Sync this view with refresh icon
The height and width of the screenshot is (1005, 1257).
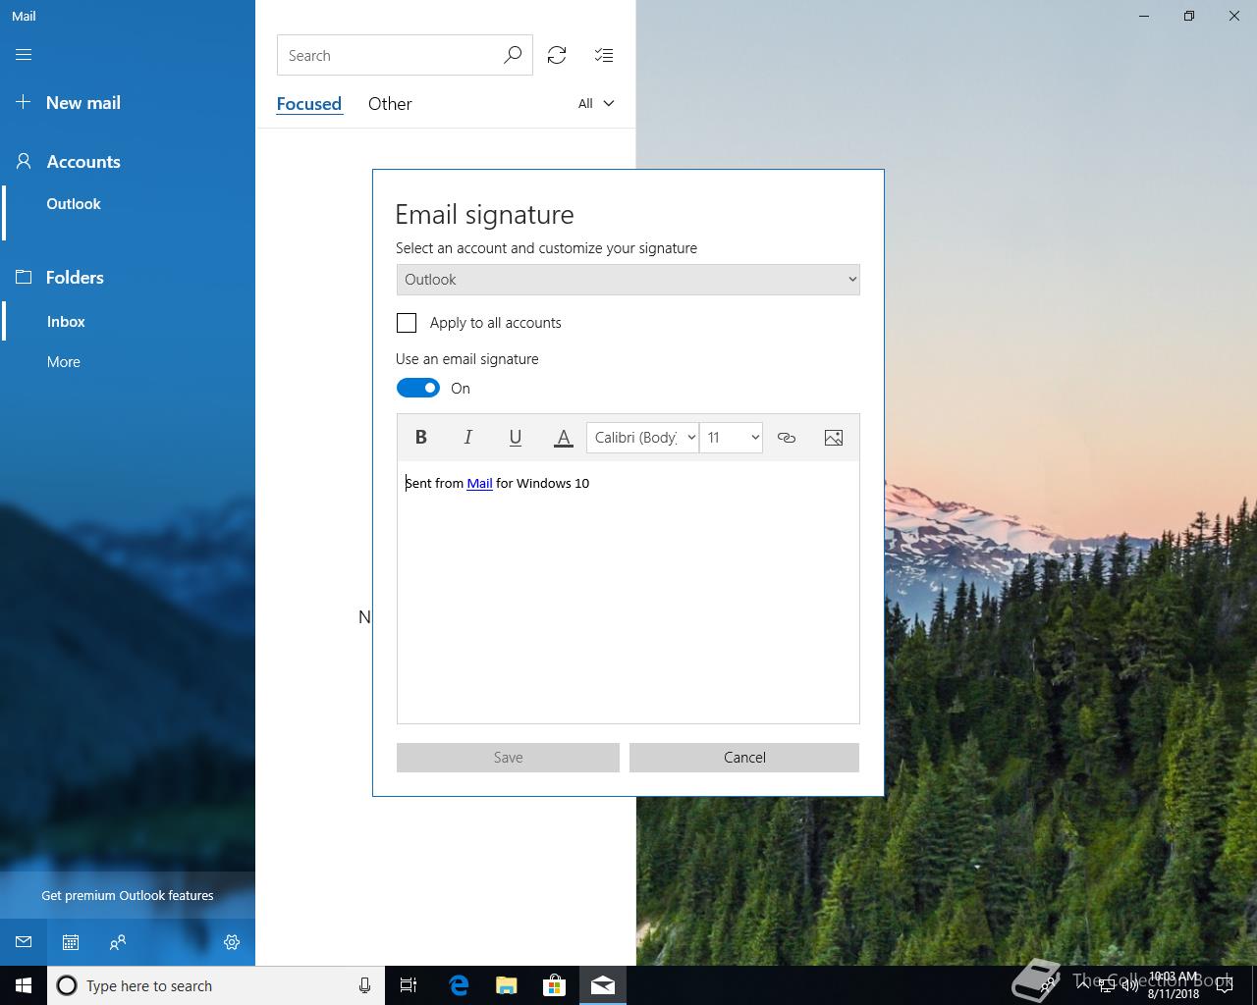coord(557,56)
